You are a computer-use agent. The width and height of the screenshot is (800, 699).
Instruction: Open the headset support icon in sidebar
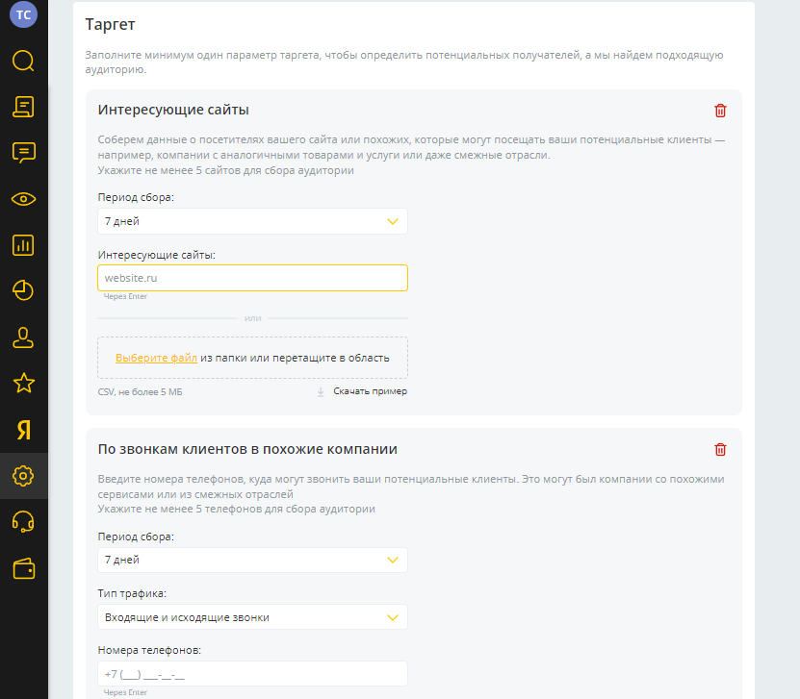(23, 522)
